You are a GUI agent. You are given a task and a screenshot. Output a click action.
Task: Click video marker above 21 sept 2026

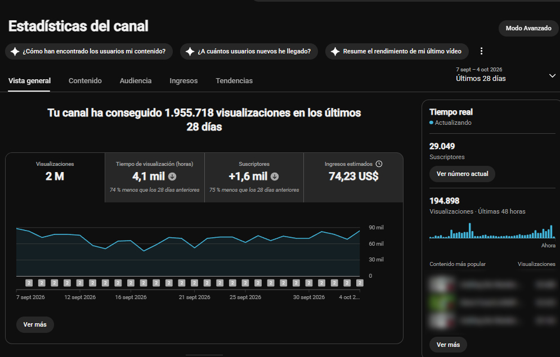[194, 283]
